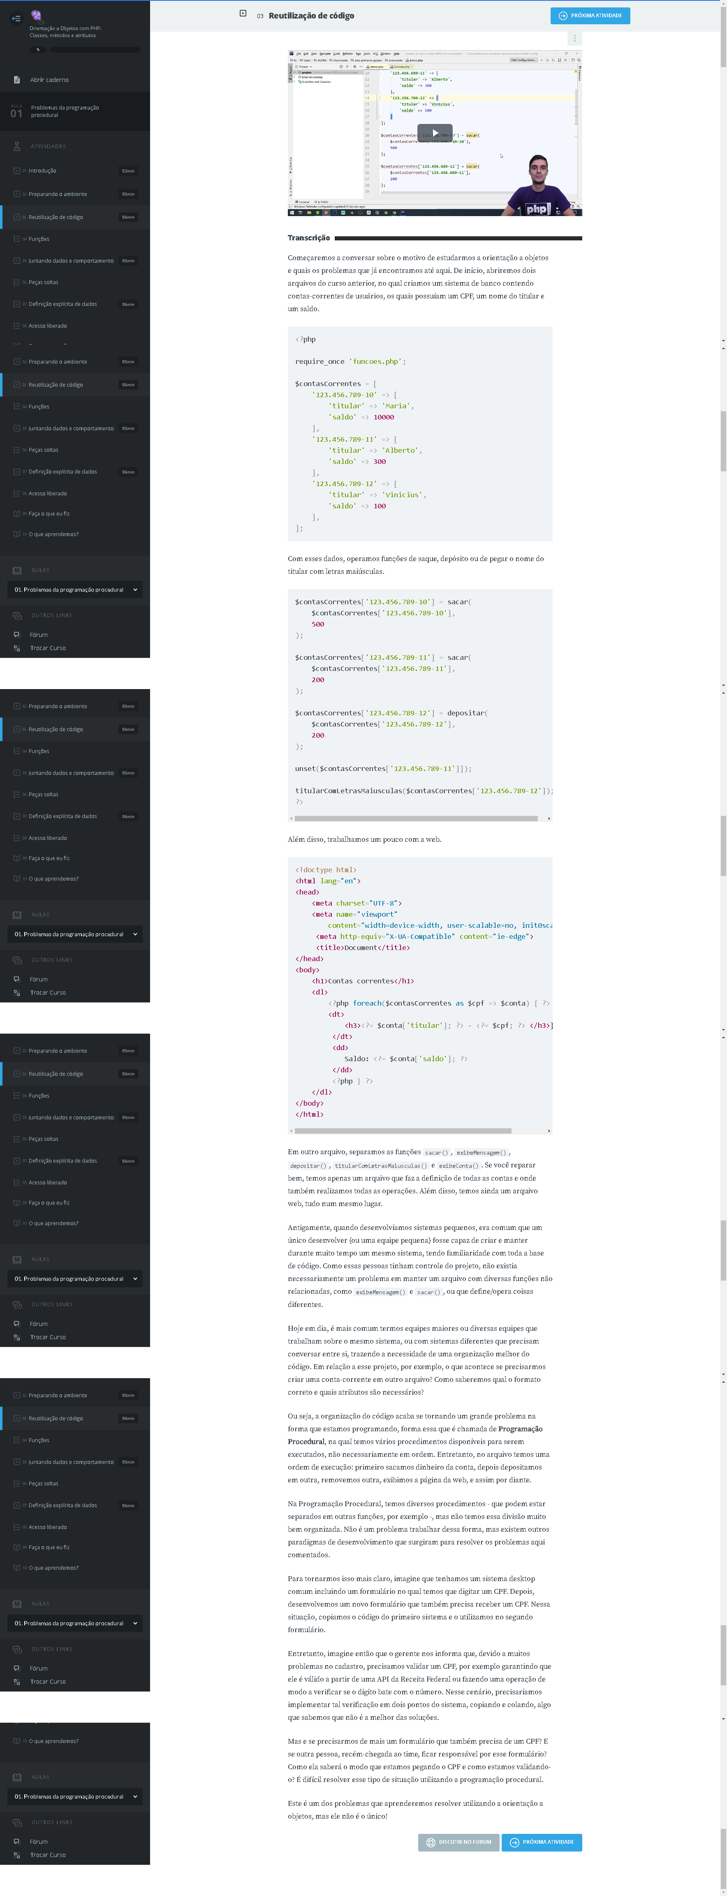The height and width of the screenshot is (1896, 727).
Task: Click the instructor in the video thumbnail
Action: 537,188
